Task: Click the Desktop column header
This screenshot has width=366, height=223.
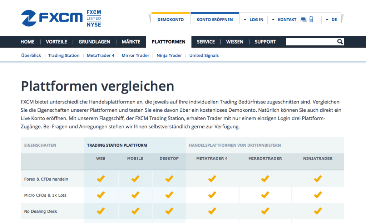Action: (x=169, y=158)
